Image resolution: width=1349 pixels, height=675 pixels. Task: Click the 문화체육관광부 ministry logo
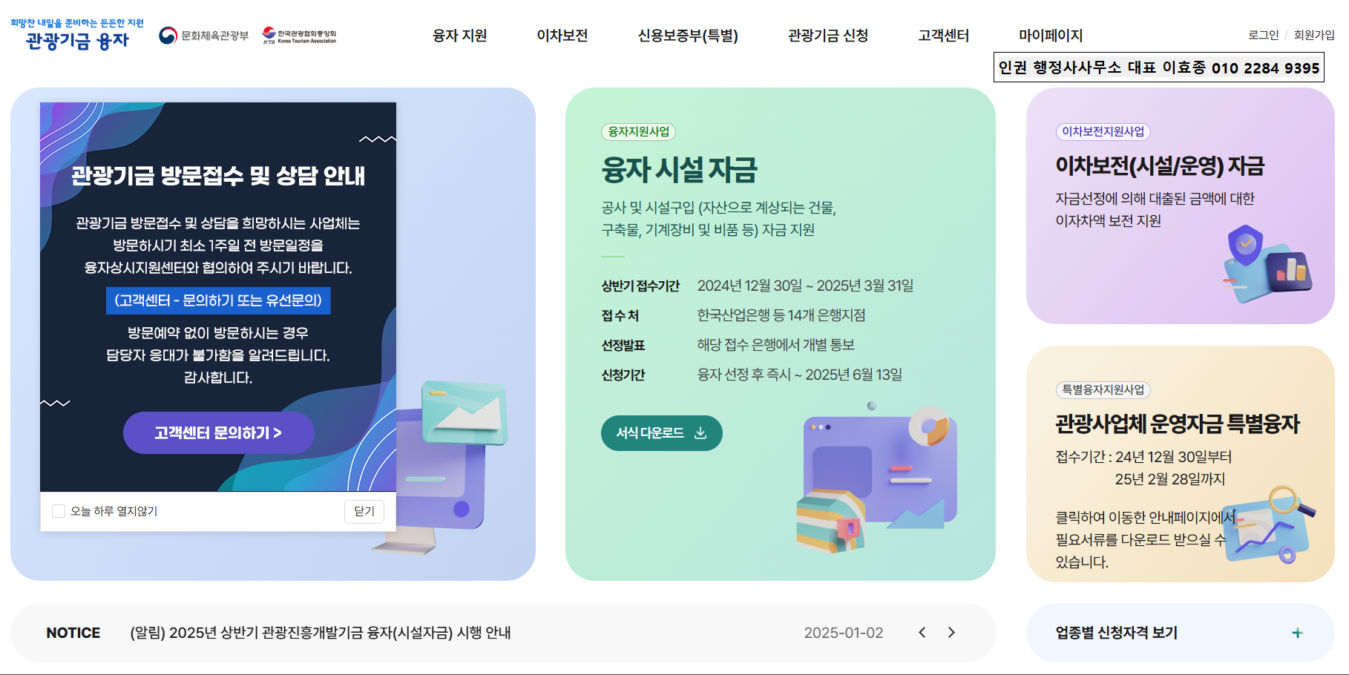coord(204,36)
